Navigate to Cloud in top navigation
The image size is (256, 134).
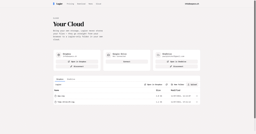point(98,4)
